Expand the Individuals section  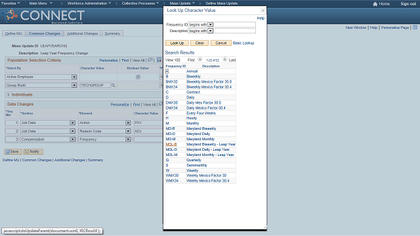pos(9,94)
